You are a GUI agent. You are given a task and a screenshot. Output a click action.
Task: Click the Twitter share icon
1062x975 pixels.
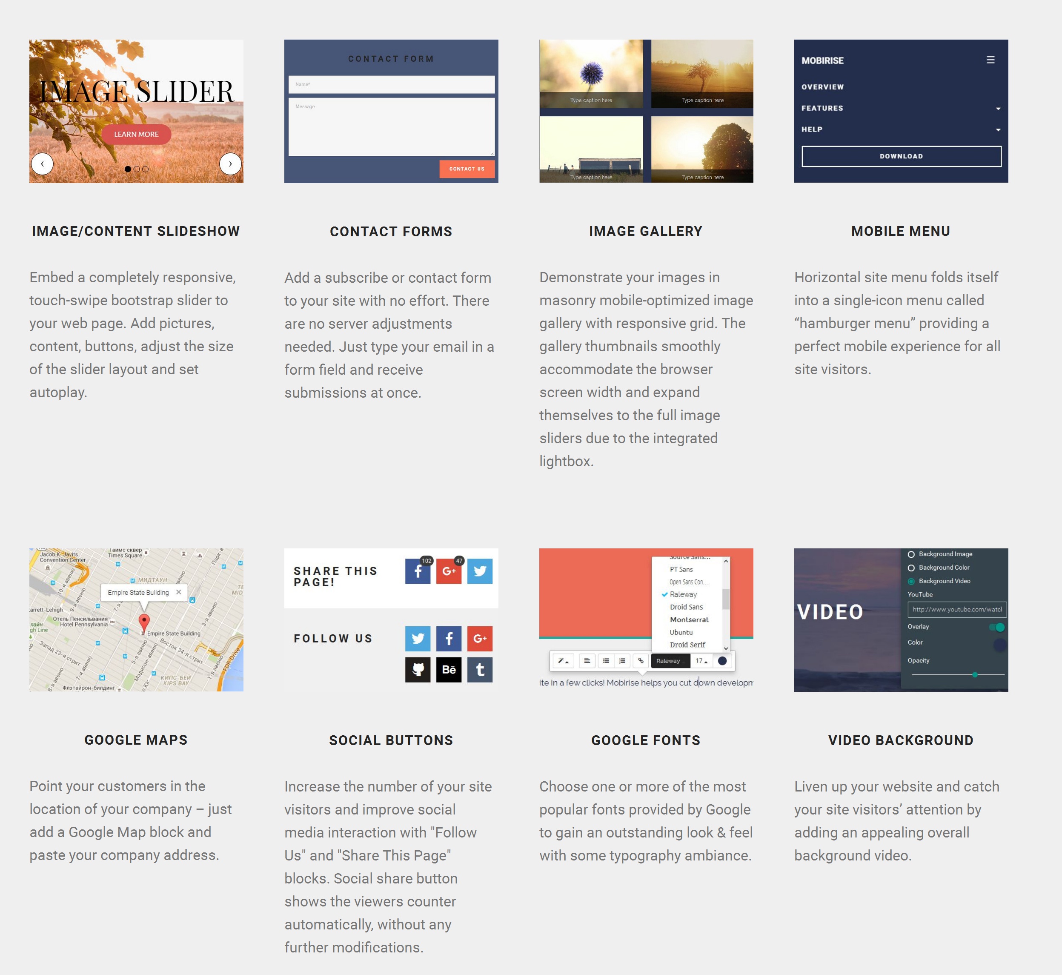click(x=481, y=571)
